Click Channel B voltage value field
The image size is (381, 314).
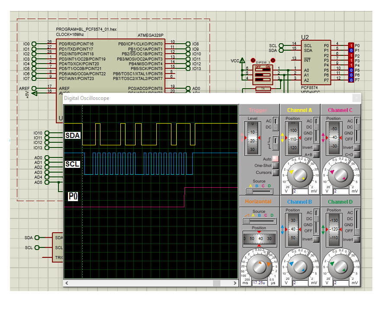point(300,283)
